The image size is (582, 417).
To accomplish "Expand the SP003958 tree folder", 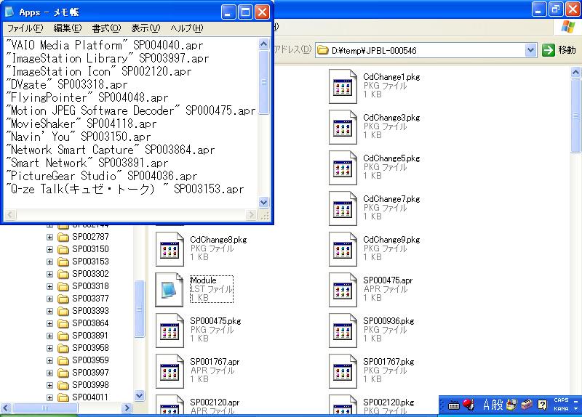I will tap(49, 349).
